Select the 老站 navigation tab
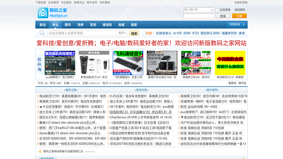The height and width of the screenshot is (159, 283). pos(55,25)
